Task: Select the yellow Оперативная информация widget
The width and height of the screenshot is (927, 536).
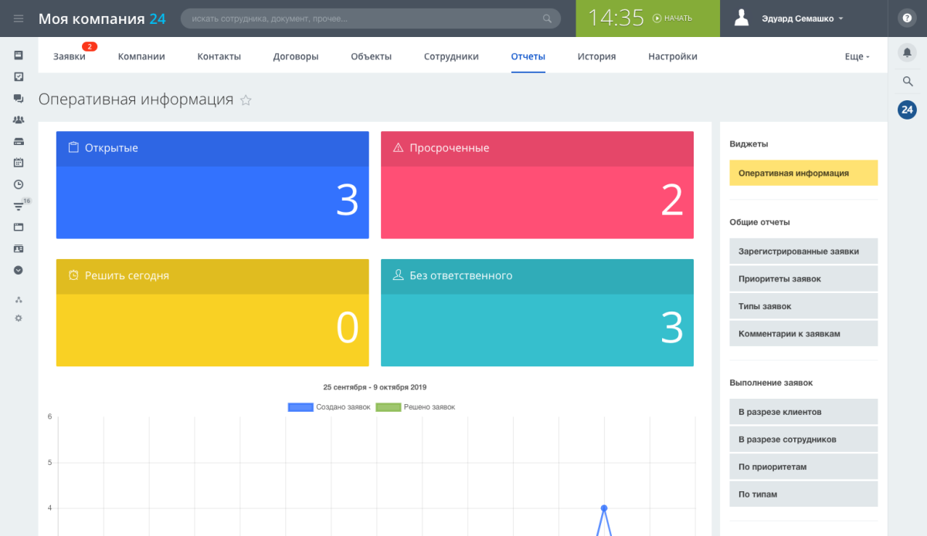Action: tap(803, 173)
